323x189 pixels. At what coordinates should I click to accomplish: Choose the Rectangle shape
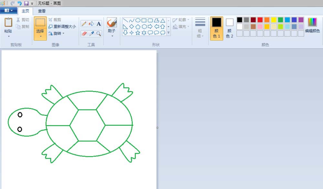tap(144, 20)
